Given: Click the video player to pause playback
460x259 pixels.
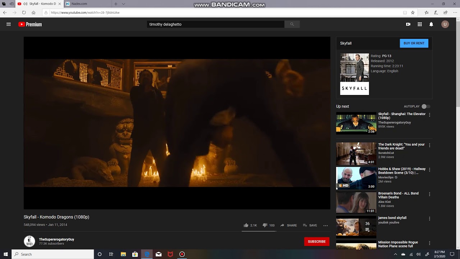Looking at the screenshot, I should click(x=177, y=123).
